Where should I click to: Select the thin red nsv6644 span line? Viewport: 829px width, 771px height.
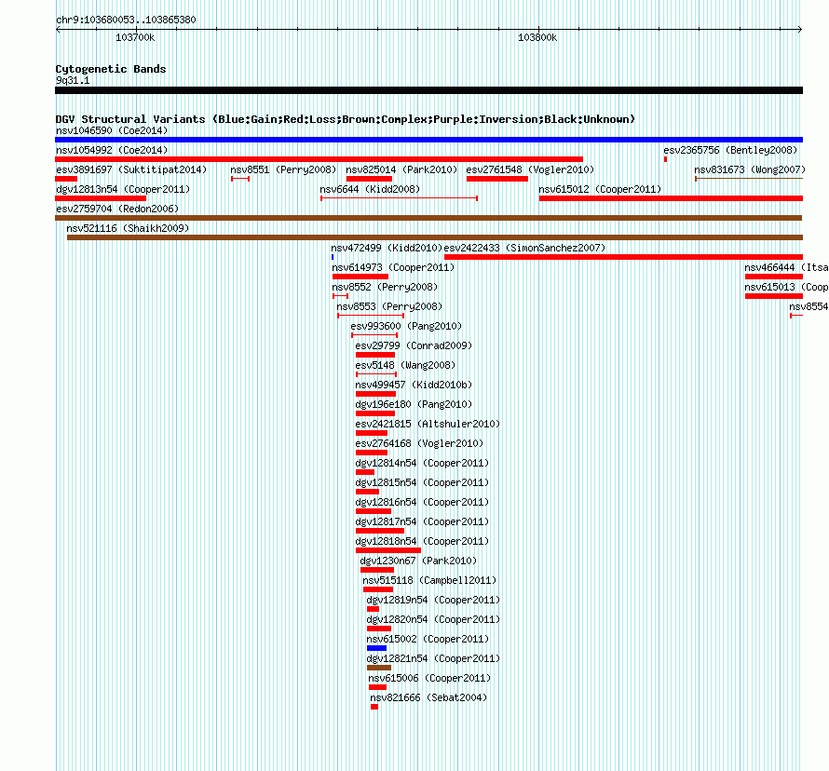(x=400, y=198)
